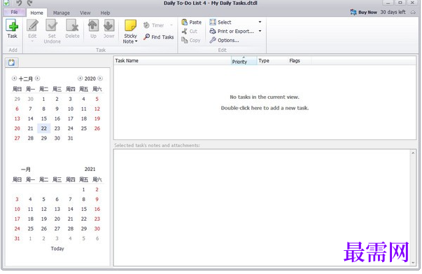Sort by the Priority column header
The height and width of the screenshot is (274, 422).
pos(244,61)
